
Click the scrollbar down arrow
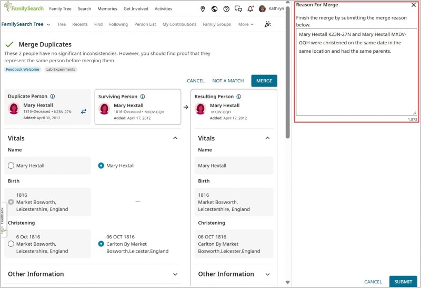point(287,282)
